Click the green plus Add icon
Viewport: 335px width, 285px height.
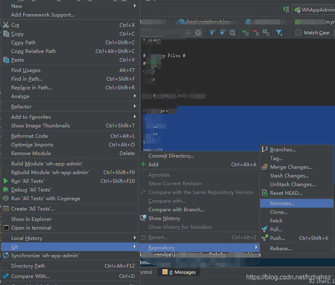click(143, 164)
